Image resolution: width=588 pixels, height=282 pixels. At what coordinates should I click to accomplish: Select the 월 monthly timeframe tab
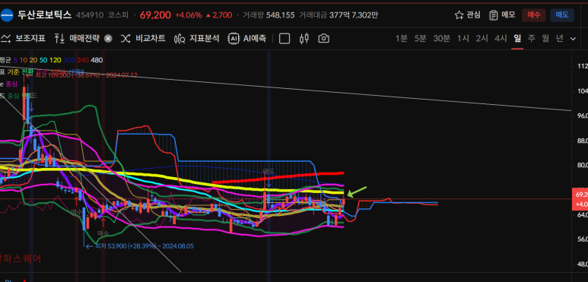tap(545, 38)
